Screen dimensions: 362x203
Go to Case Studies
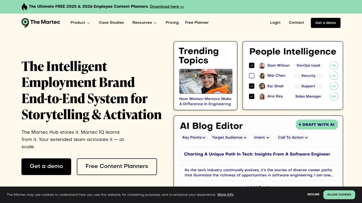(x=111, y=23)
